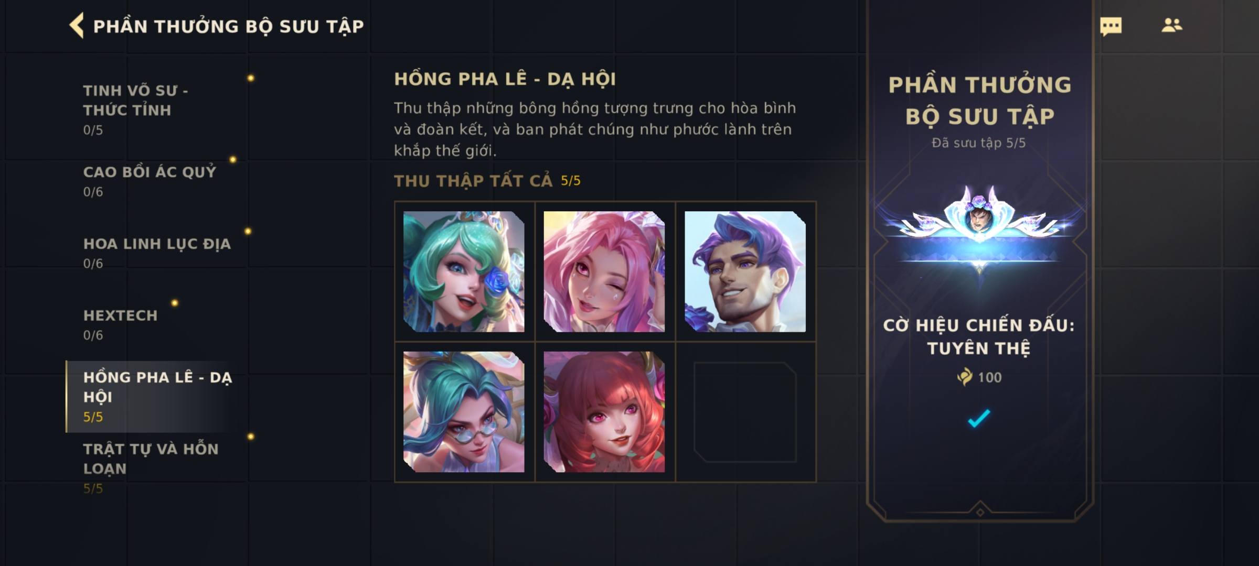Open the Hoa Linh Lục Địa collection
1259x566 pixels.
(x=156, y=253)
